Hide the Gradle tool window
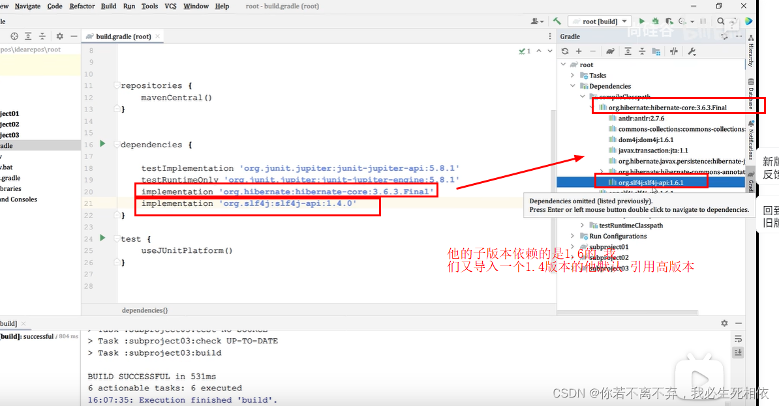 739,36
